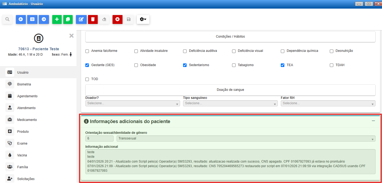Screen dimensions: 382x183
Task: Open the gear settings dropdown menu
Action: tap(143, 19)
